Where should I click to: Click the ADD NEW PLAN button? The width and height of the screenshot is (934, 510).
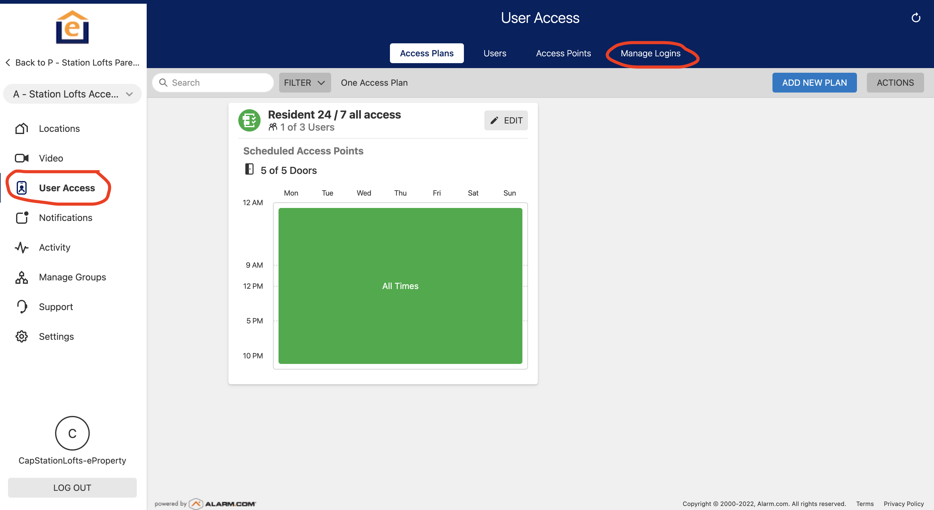[x=814, y=83]
